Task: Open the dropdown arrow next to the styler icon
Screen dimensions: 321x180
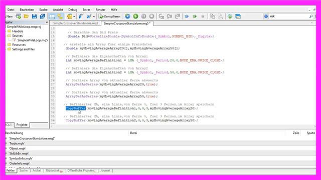Action: coord(74,16)
